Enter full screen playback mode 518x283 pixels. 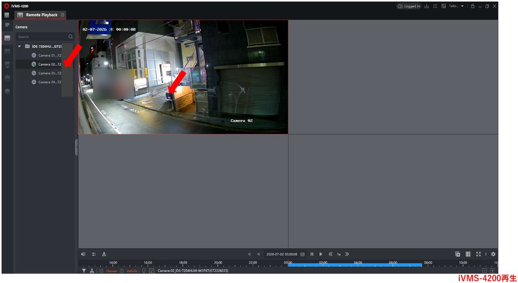(x=478, y=254)
